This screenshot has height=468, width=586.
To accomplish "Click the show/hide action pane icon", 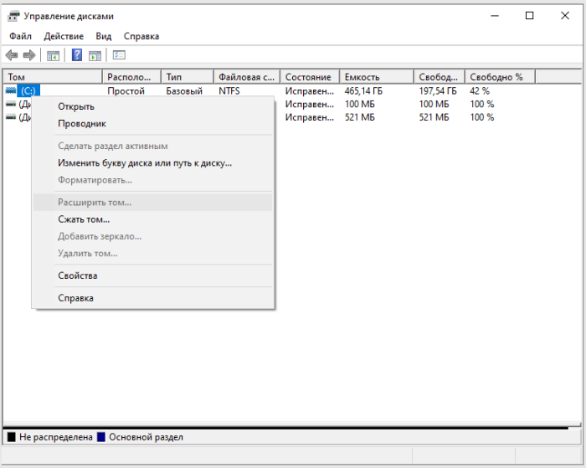I will (x=95, y=55).
